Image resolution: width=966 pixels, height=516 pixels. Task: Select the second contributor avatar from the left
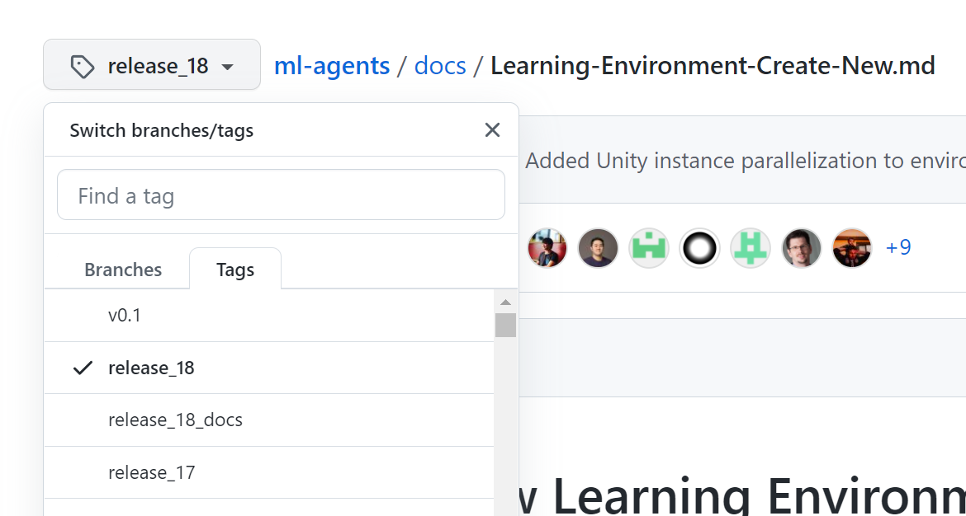[x=598, y=247]
